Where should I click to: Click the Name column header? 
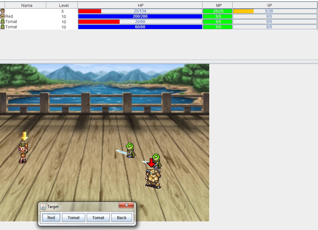[x=27, y=5]
